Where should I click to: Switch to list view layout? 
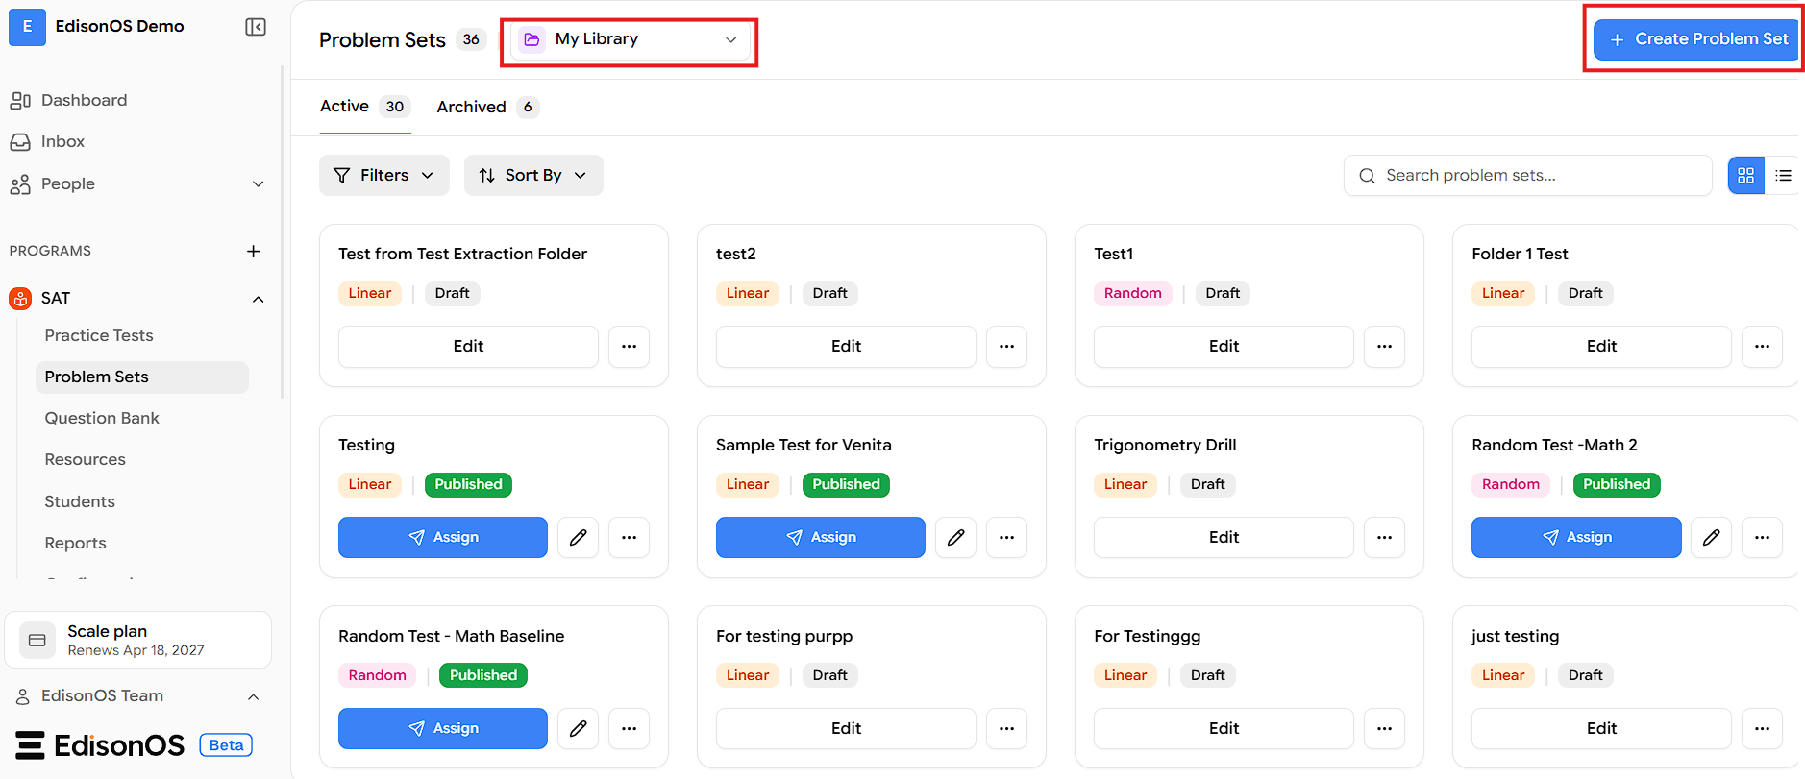tap(1783, 175)
